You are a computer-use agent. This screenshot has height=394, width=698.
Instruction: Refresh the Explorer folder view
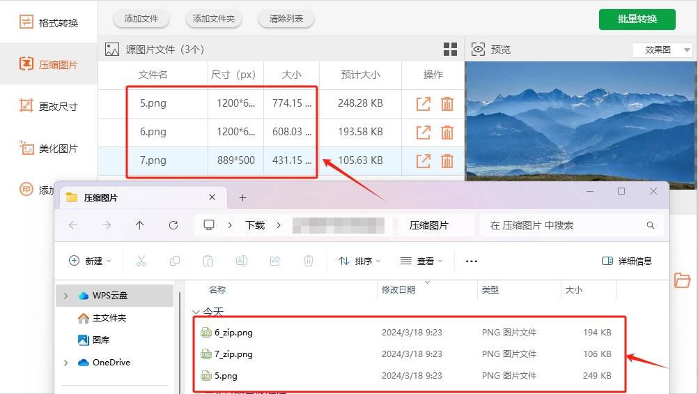point(173,225)
